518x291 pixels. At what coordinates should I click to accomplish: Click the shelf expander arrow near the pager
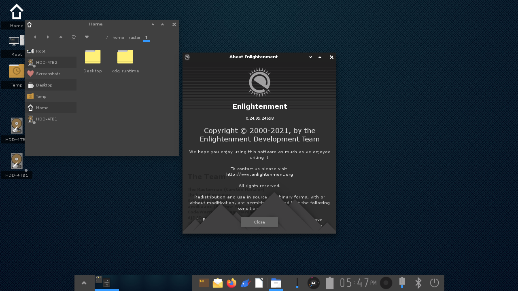[84, 283]
